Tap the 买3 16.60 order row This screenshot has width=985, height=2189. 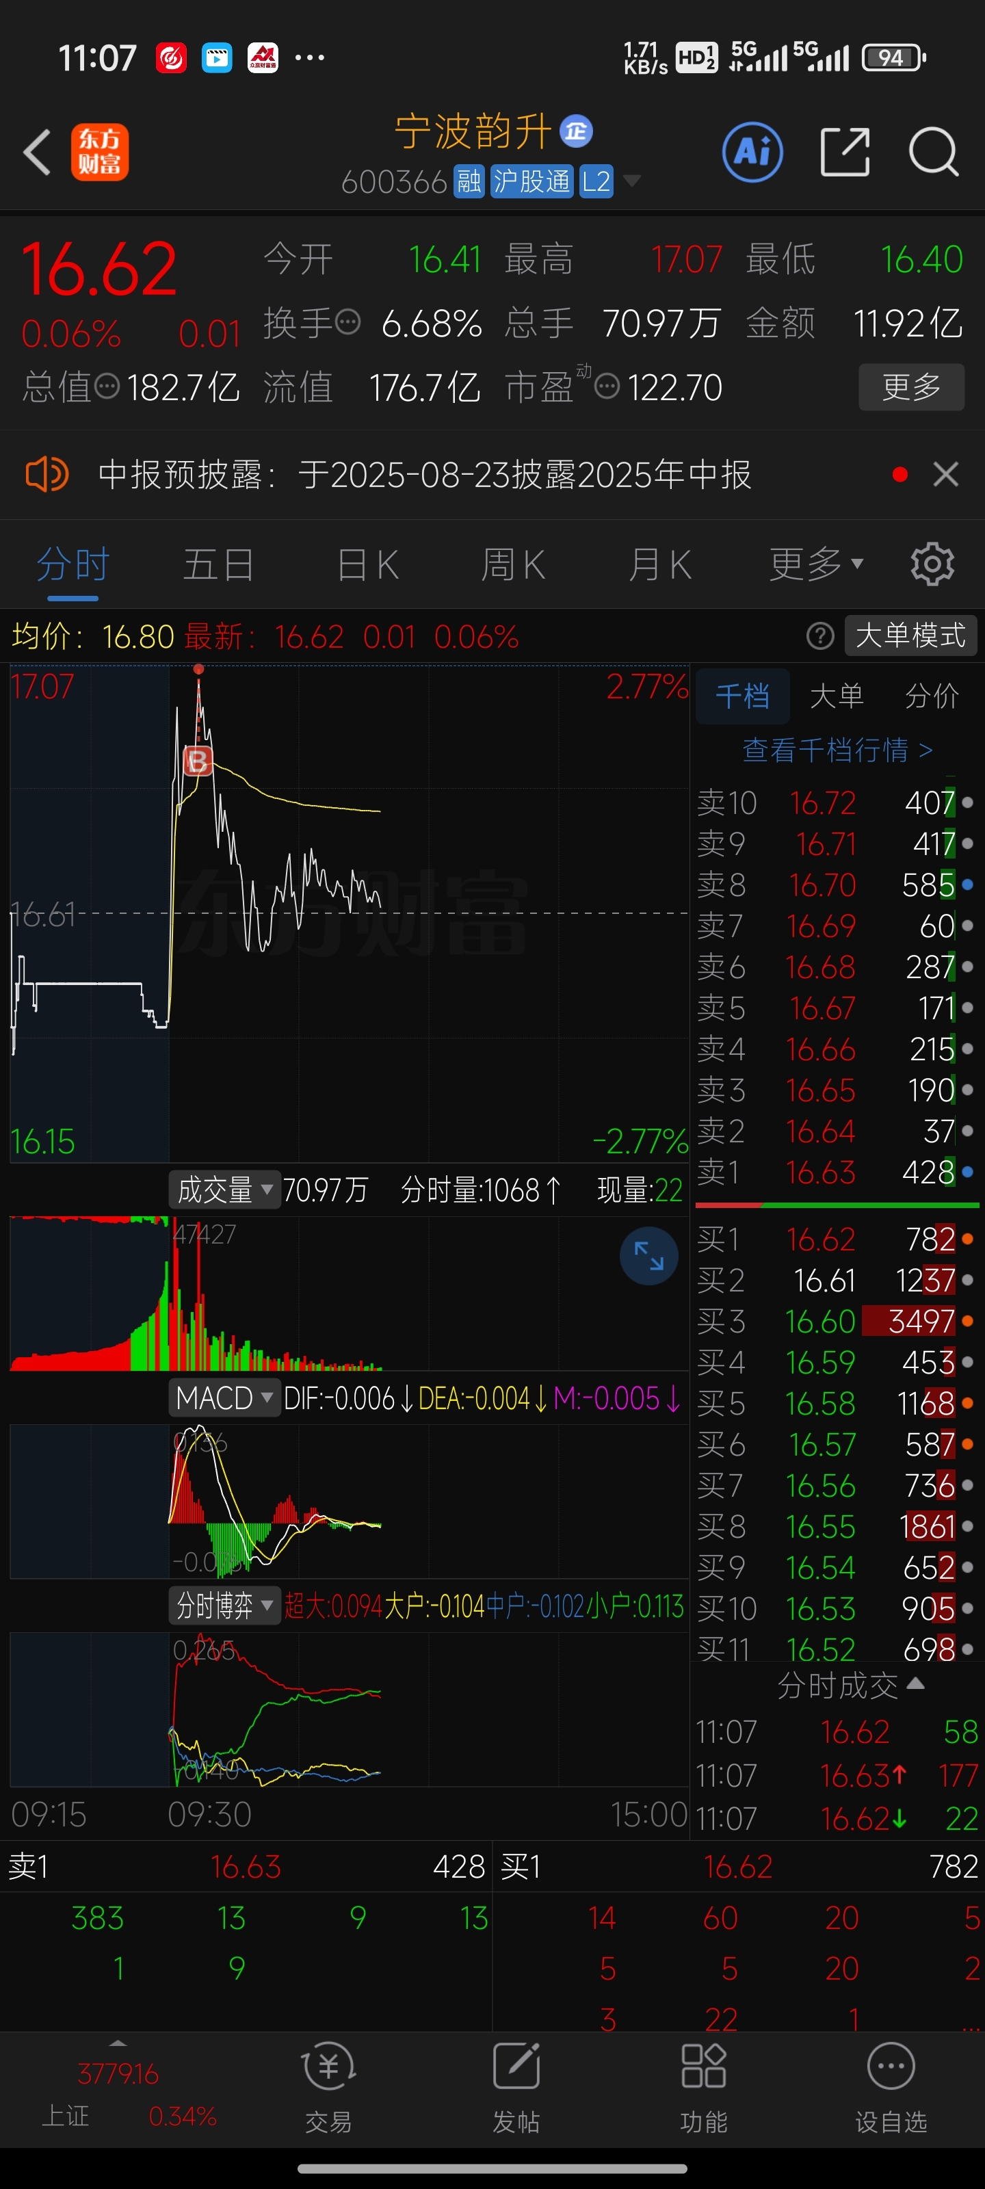point(837,1322)
